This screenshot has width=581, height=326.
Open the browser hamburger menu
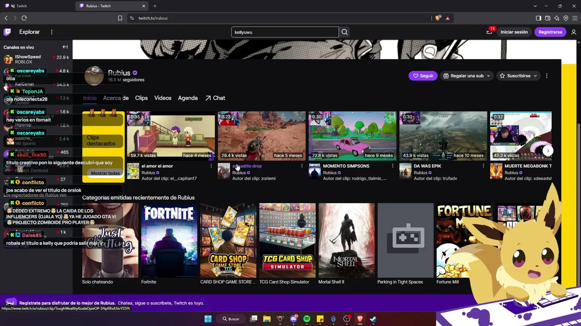(575, 18)
